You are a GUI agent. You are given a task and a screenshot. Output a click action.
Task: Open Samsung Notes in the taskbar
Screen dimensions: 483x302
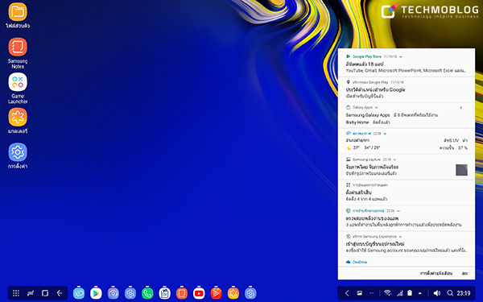pos(182,293)
